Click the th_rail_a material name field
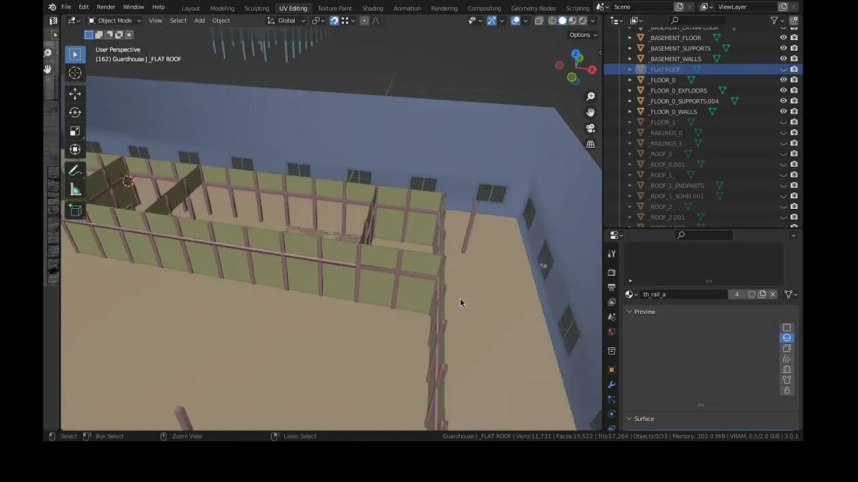 (x=684, y=295)
